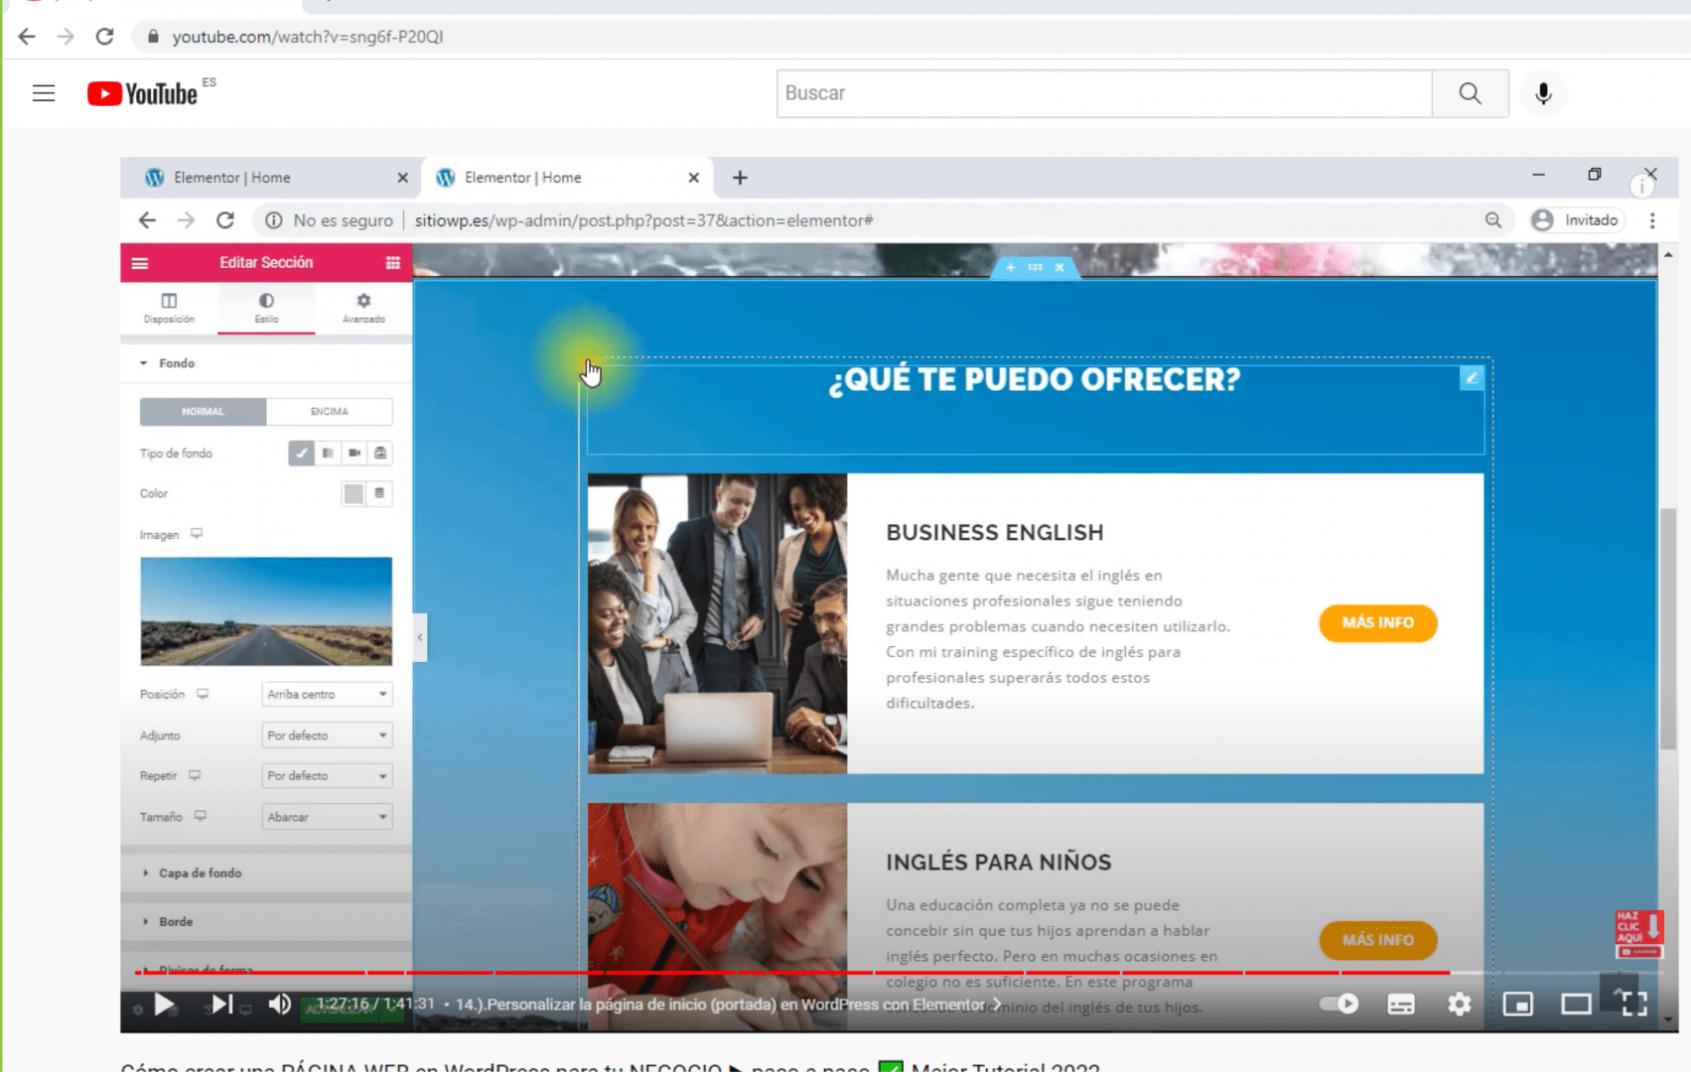Click the YouTube search magnifier button
The height and width of the screenshot is (1072, 1691).
coord(1470,93)
